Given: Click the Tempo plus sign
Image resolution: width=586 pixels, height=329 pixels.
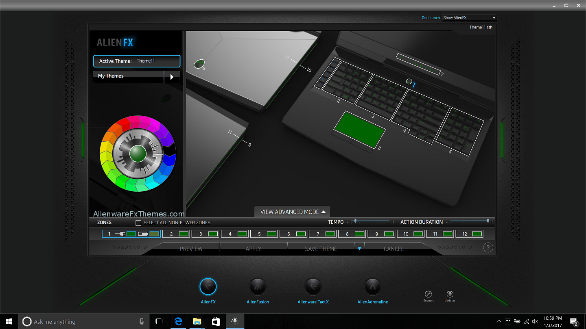Looking at the screenshot, I should point(393,222).
